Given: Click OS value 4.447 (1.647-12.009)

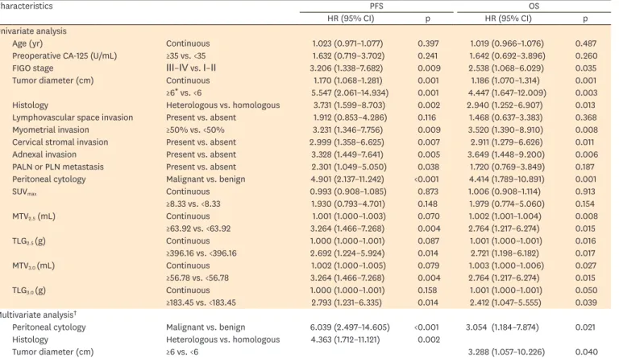Looking at the screenshot, I should [x=507, y=93].
